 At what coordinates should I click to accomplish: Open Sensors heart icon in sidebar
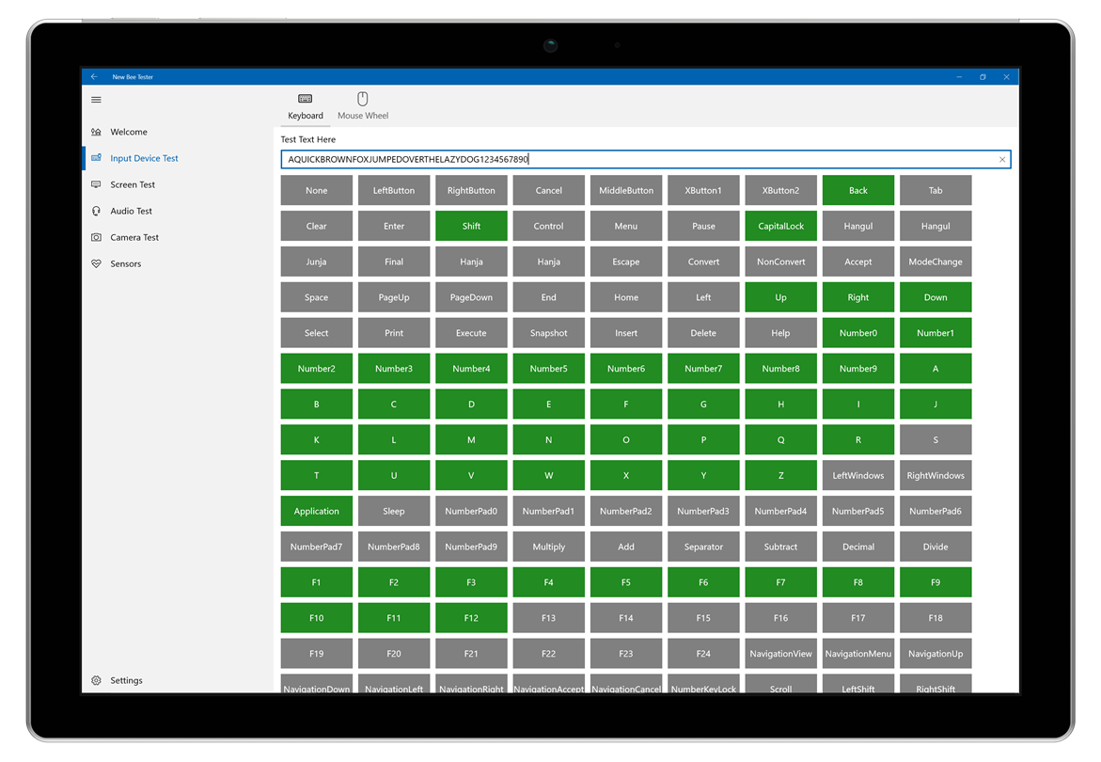[96, 264]
